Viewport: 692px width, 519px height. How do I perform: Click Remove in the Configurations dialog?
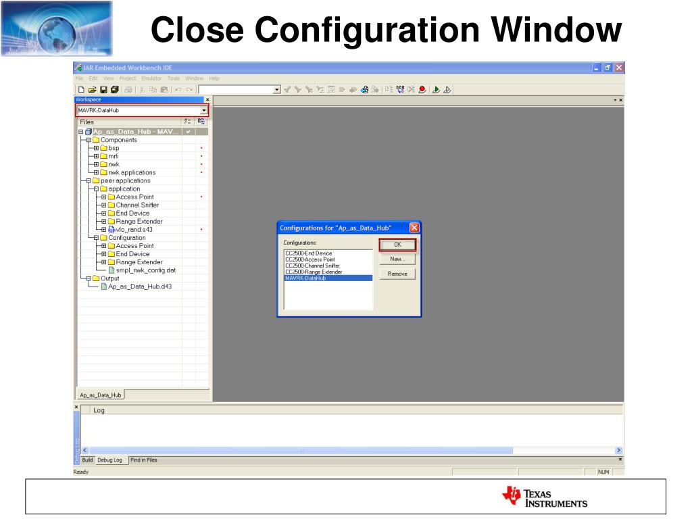(397, 274)
